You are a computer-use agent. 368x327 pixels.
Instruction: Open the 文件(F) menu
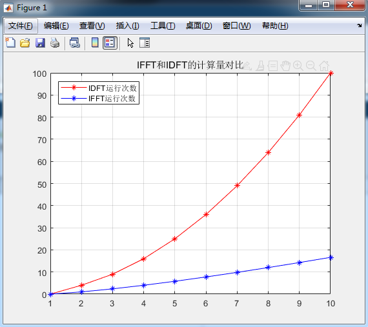pyautogui.click(x=21, y=26)
